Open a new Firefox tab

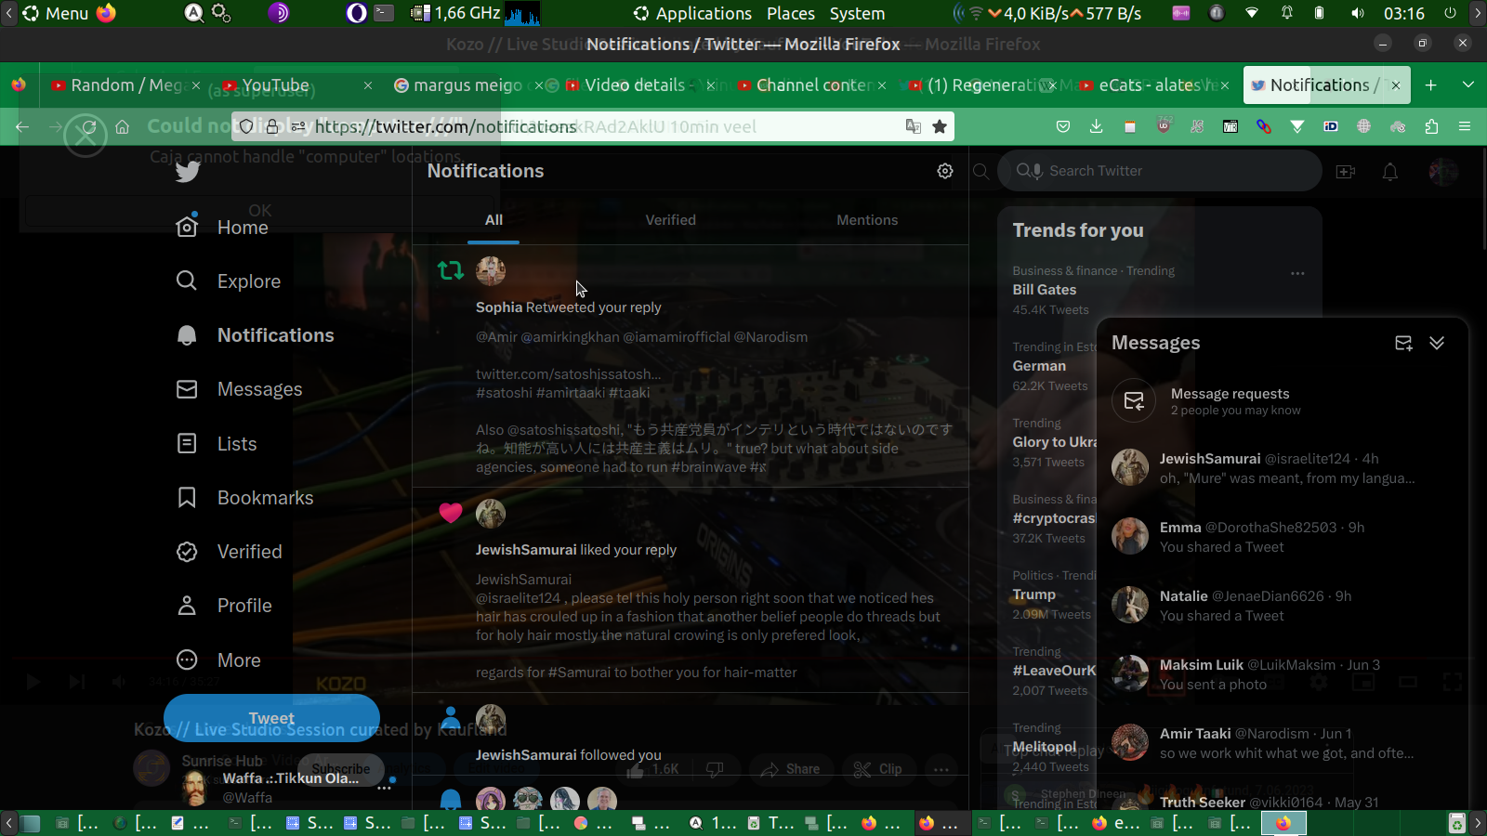pos(1431,85)
